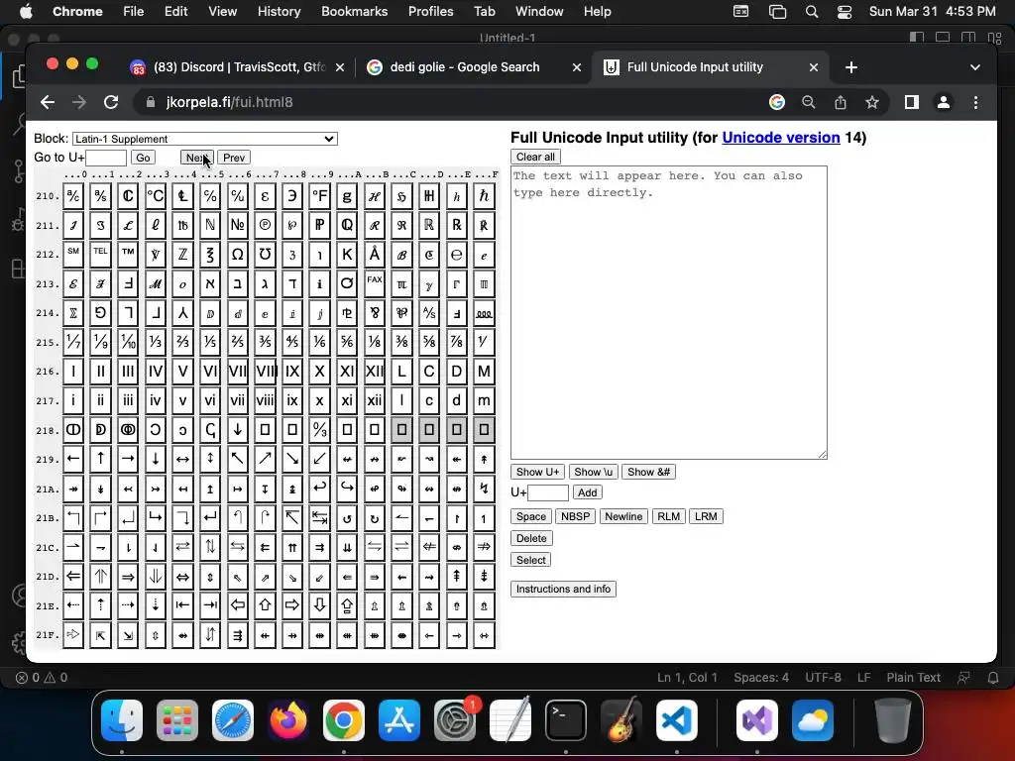Viewport: 1015px width, 761px height.
Task: Insert small Roman numeral ⅸ (nine)
Action: pos(292,400)
